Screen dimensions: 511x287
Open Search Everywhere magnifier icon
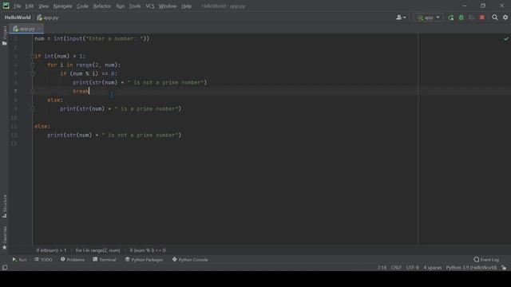495,18
